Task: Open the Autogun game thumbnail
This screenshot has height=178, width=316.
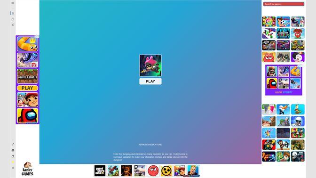Action: click(298, 45)
